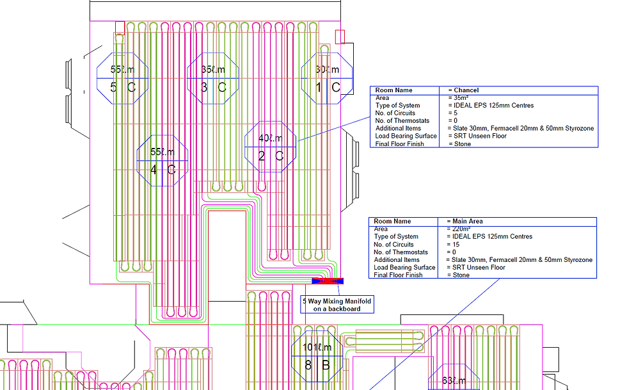Click the '63ℓ.m' length text
This screenshot has height=390, width=627.
pyautogui.click(x=454, y=380)
